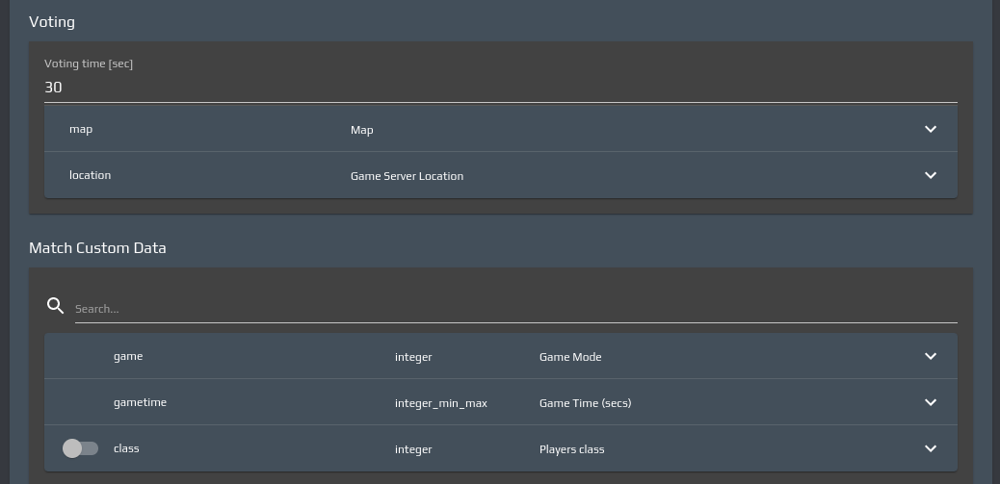Expand the class row chevron
Screen dimensions: 1000x484
[931, 448]
